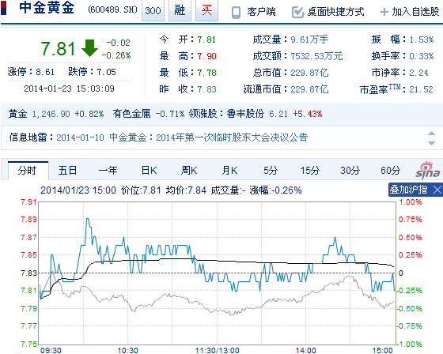Click the 2.24 市净率 value
Screen dimensions: 443x354
tap(418, 73)
